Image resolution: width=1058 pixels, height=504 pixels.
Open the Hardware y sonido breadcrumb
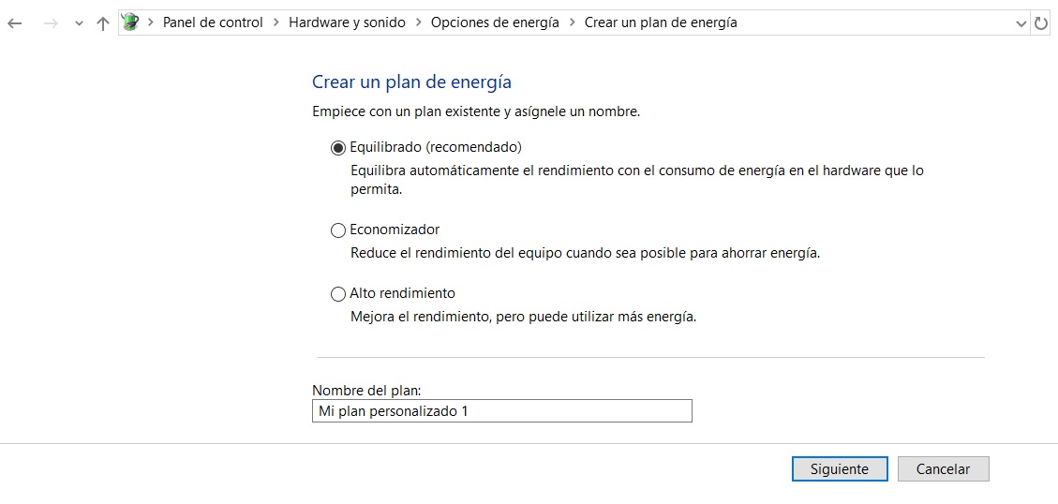347,22
